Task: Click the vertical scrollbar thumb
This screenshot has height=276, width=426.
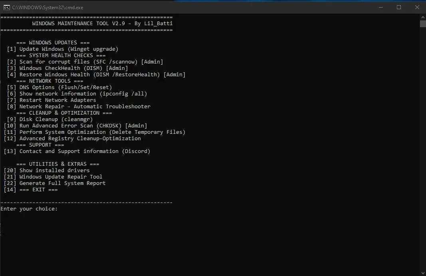Action: click(x=423, y=24)
